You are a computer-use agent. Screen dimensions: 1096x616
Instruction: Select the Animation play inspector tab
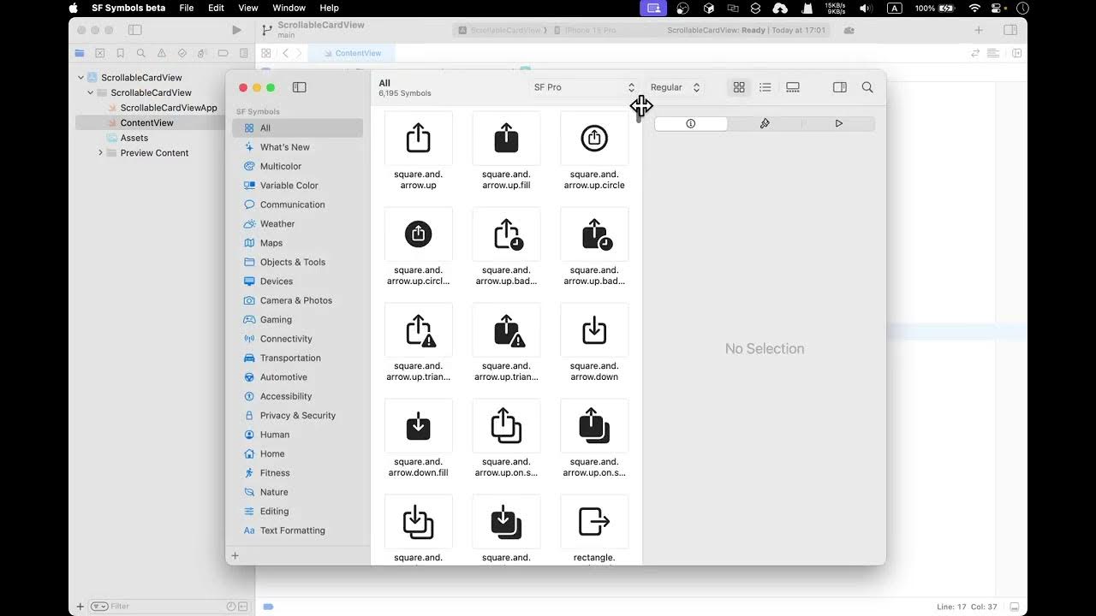coord(838,123)
